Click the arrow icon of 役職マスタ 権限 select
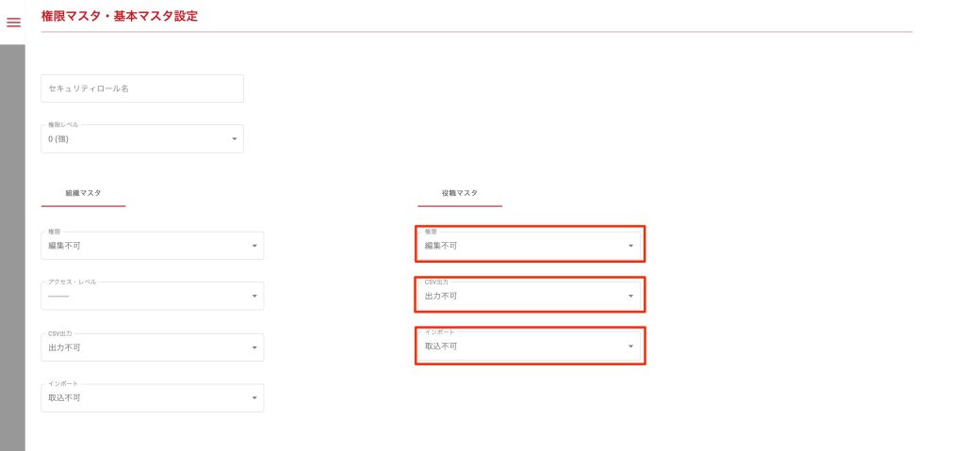The width and height of the screenshot is (965, 451). tap(631, 246)
